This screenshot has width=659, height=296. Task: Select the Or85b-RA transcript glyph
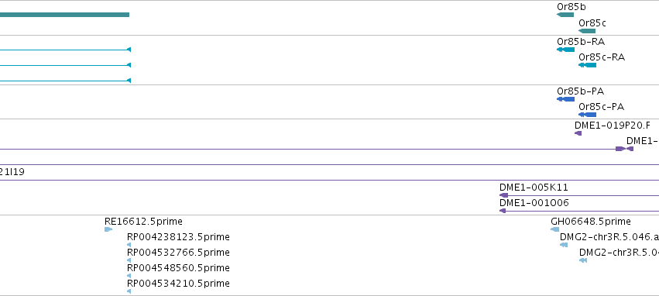click(565, 50)
